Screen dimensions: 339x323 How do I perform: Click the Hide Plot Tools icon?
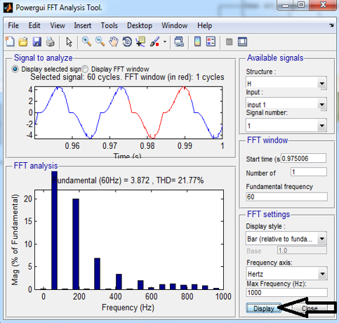(x=230, y=42)
